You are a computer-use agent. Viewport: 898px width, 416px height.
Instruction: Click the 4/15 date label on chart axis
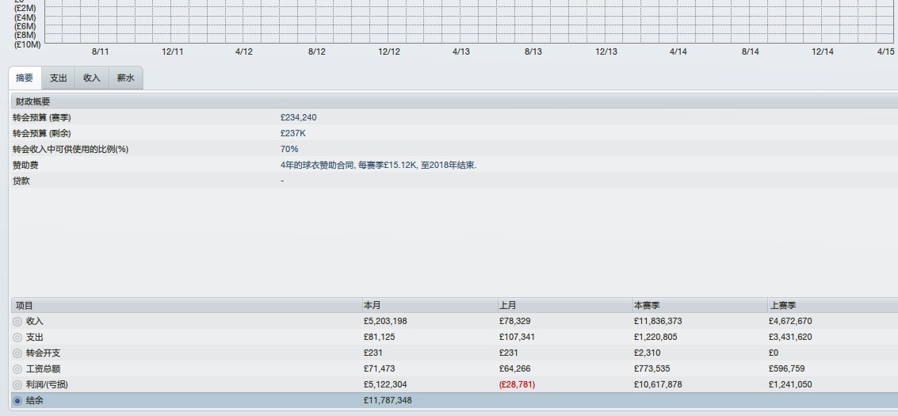pyautogui.click(x=885, y=52)
